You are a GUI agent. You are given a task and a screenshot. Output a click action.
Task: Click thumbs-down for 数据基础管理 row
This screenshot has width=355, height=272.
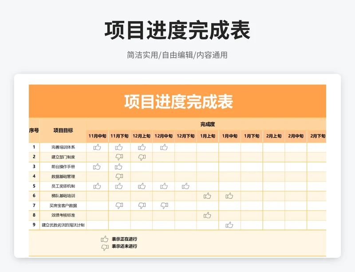(119, 177)
